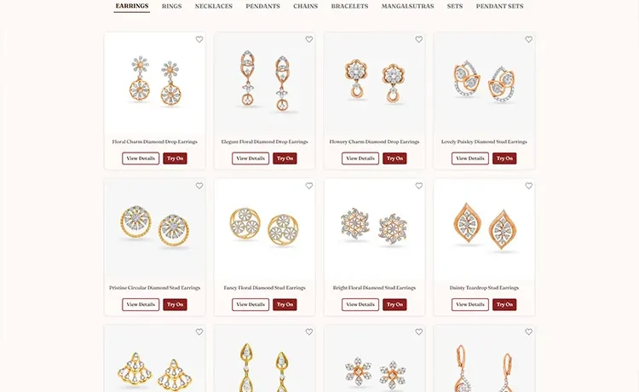Click heart icon on Flowery Charm Drop Earrings
The height and width of the screenshot is (392, 639).
[x=419, y=39]
